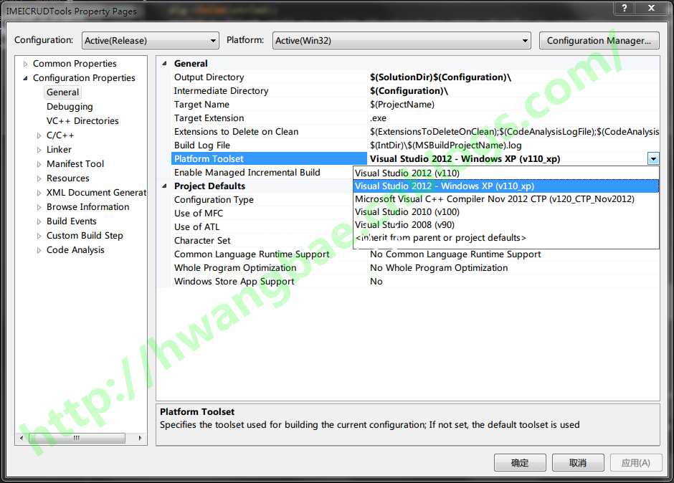674x483 pixels.
Task: Confirm with the 确定 (OK) button
Action: [x=520, y=463]
